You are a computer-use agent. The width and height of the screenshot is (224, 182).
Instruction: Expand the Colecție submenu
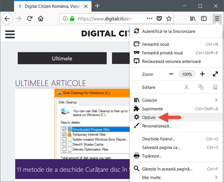pyautogui.click(x=216, y=100)
